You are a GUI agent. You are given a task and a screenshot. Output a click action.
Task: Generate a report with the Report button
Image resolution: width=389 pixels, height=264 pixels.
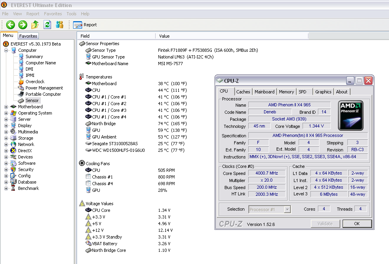tap(85, 25)
